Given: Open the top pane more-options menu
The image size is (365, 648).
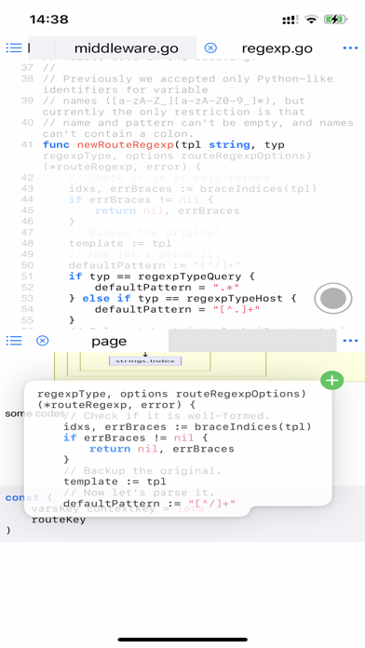Looking at the screenshot, I should click(x=350, y=48).
